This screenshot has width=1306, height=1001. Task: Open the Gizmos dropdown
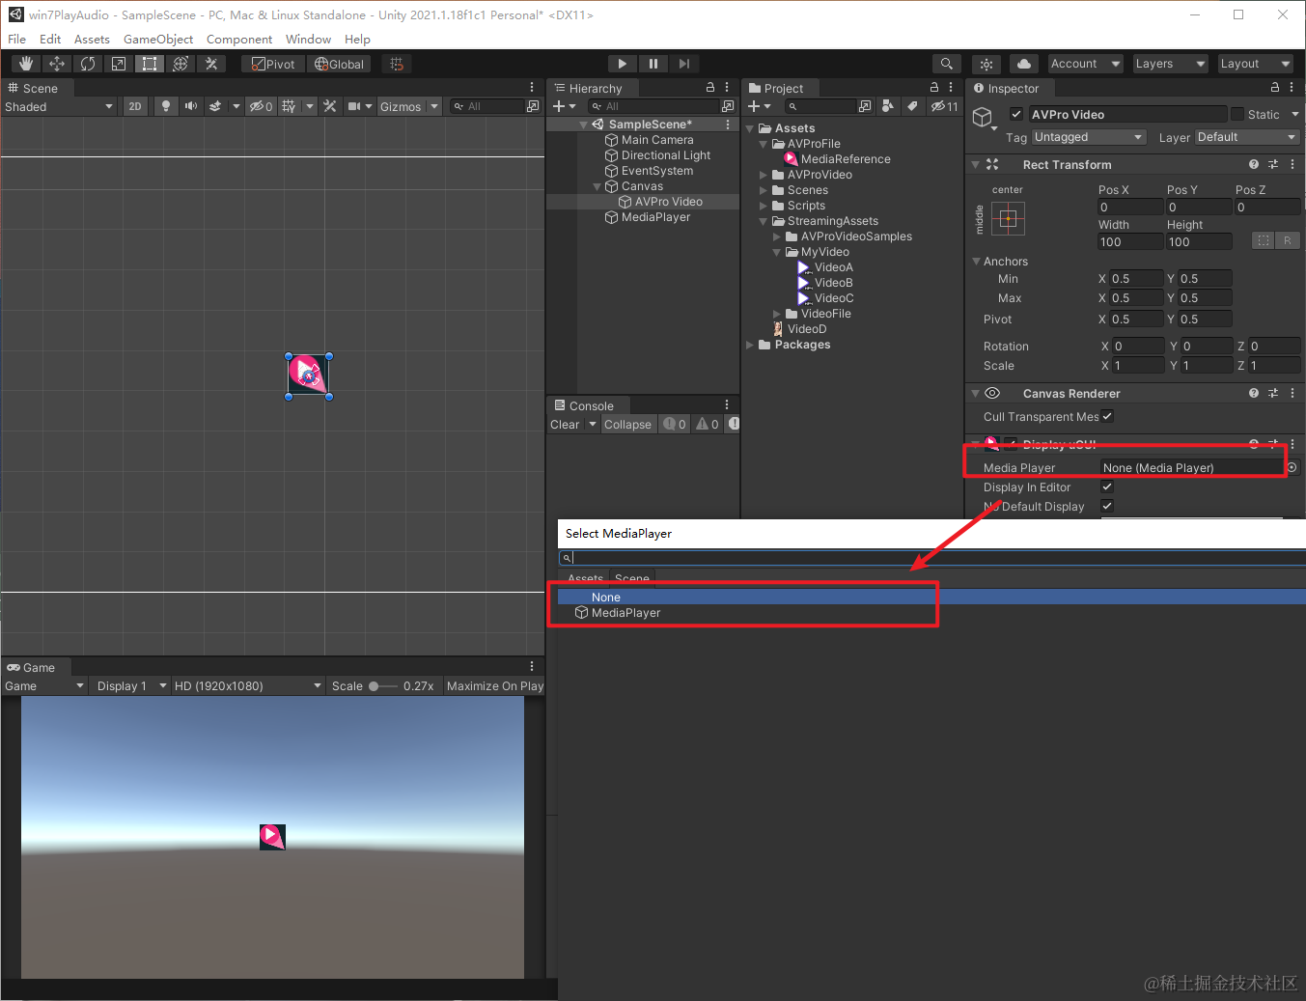[409, 106]
